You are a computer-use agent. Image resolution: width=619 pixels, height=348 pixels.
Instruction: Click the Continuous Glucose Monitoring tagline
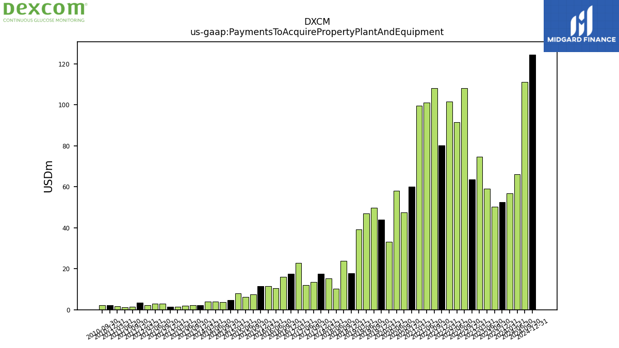[44, 21]
